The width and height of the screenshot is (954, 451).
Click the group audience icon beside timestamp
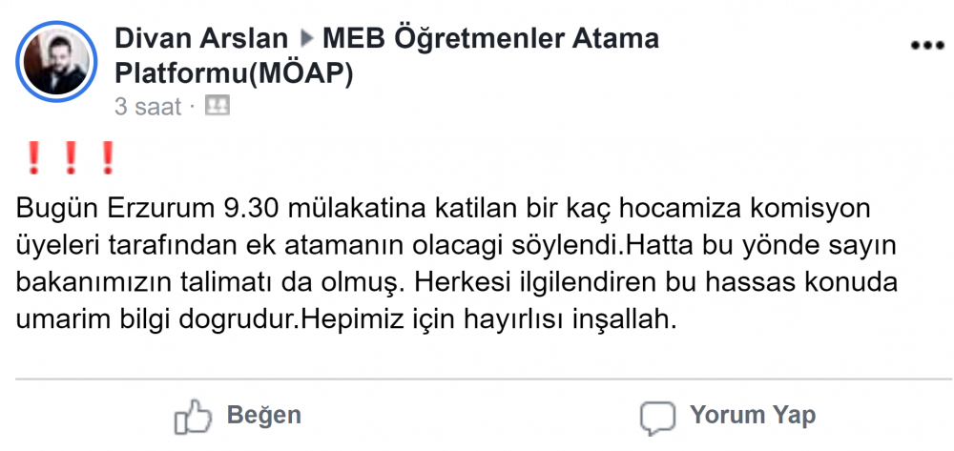(218, 106)
